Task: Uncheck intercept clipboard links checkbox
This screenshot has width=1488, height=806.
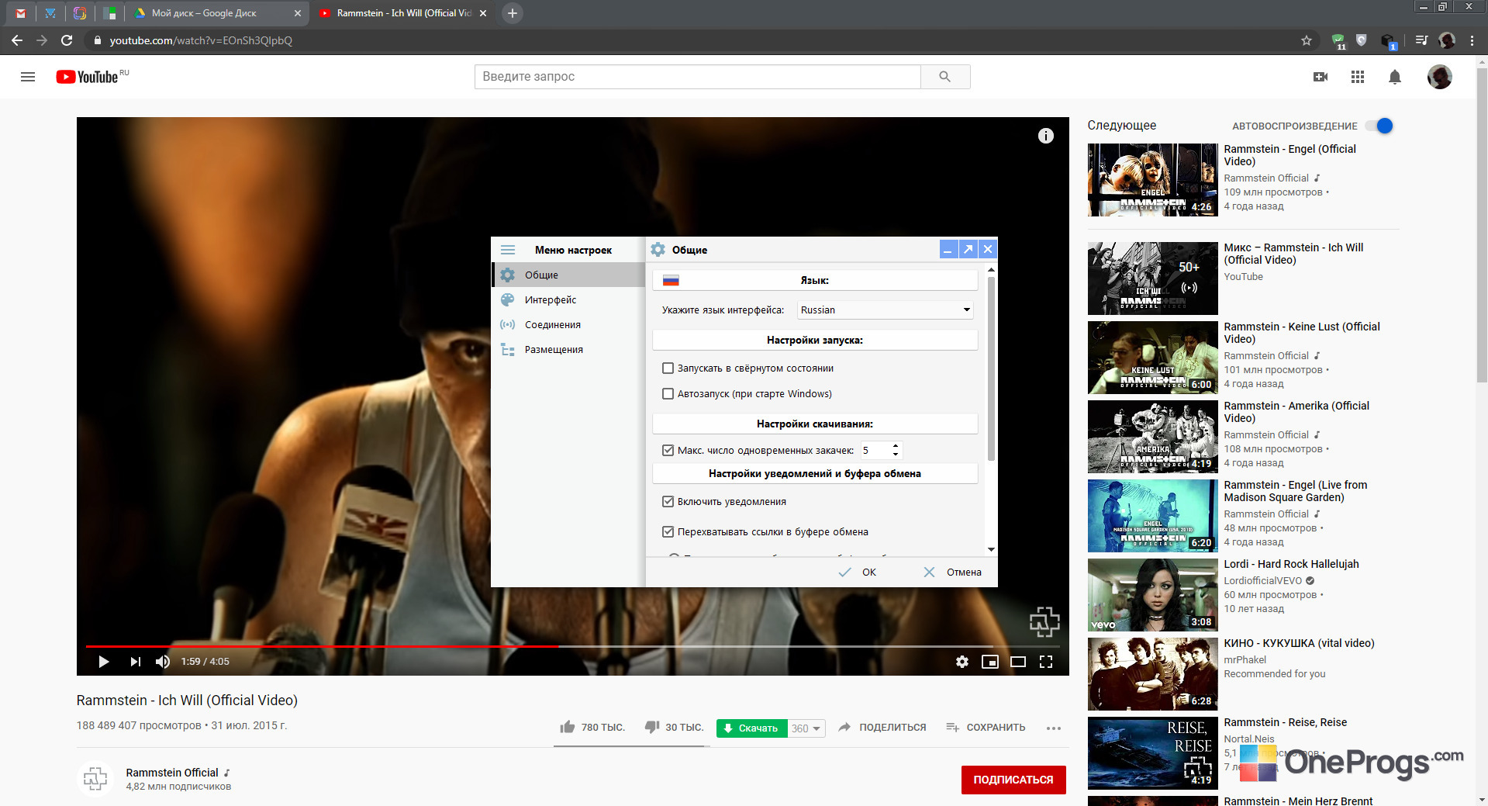Action: click(x=668, y=532)
